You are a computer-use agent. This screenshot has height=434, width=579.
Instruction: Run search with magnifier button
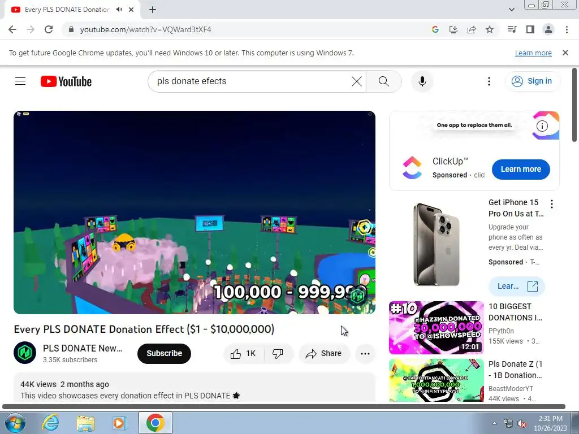[384, 81]
